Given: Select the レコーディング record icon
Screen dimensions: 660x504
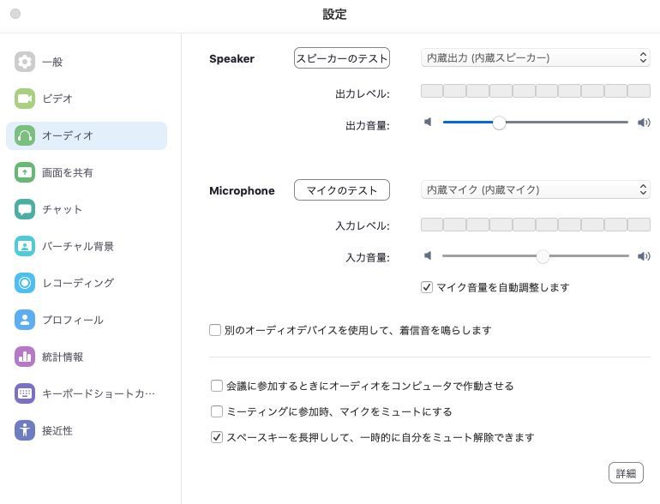Looking at the screenshot, I should tap(25, 283).
